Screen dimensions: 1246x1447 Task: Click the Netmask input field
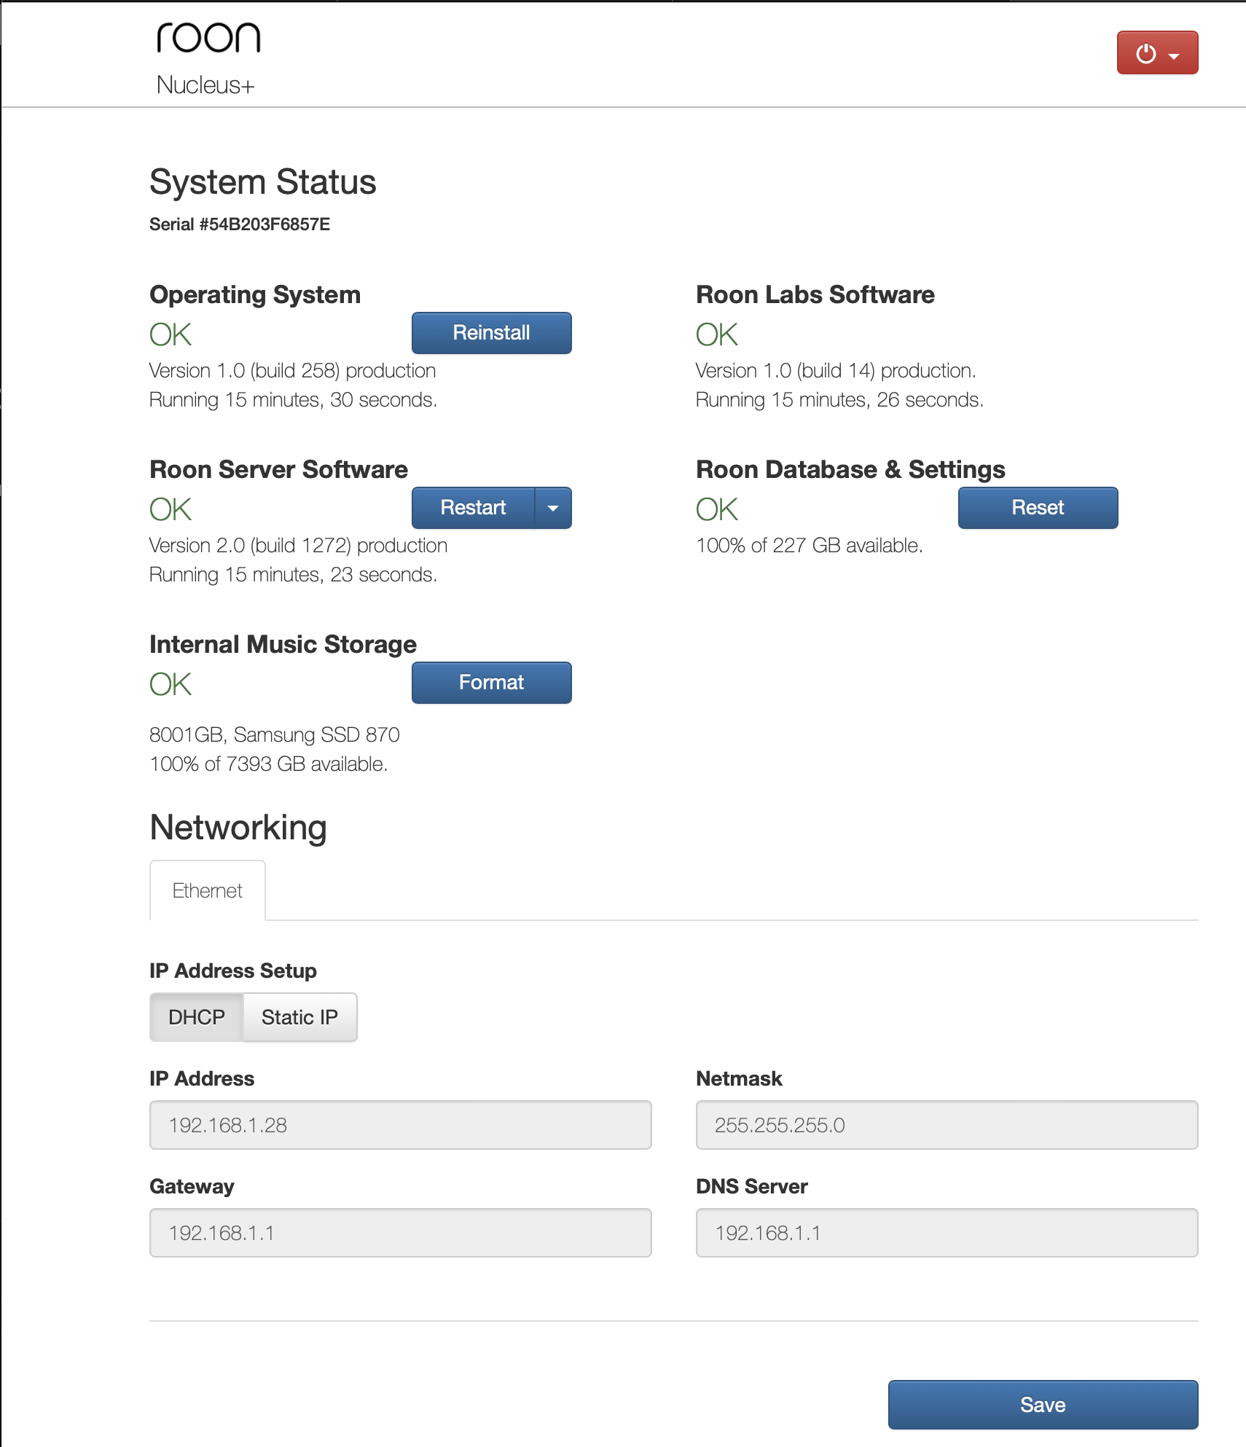[x=946, y=1125]
